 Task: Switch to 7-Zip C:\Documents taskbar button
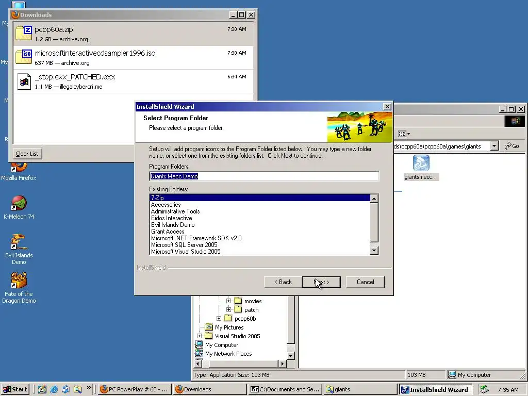pyautogui.click(x=286, y=389)
